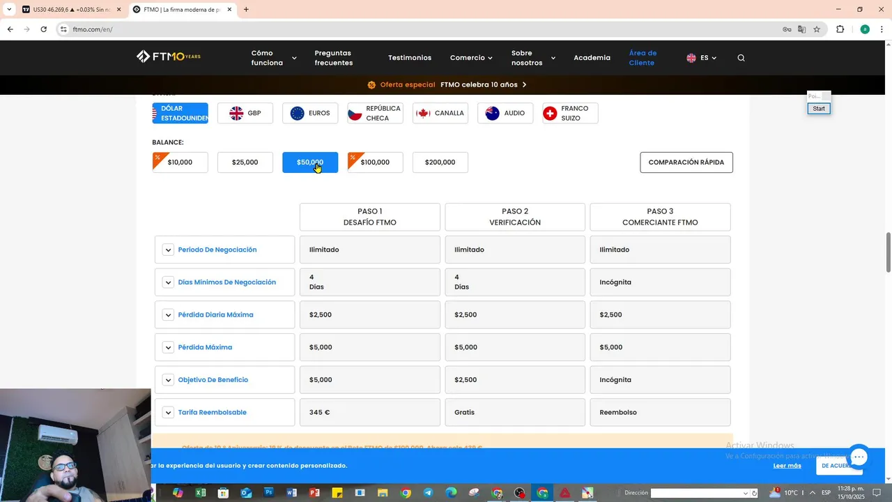The image size is (892, 502).
Task: Switch to the US30 TradingView tab
Action: pos(71,10)
